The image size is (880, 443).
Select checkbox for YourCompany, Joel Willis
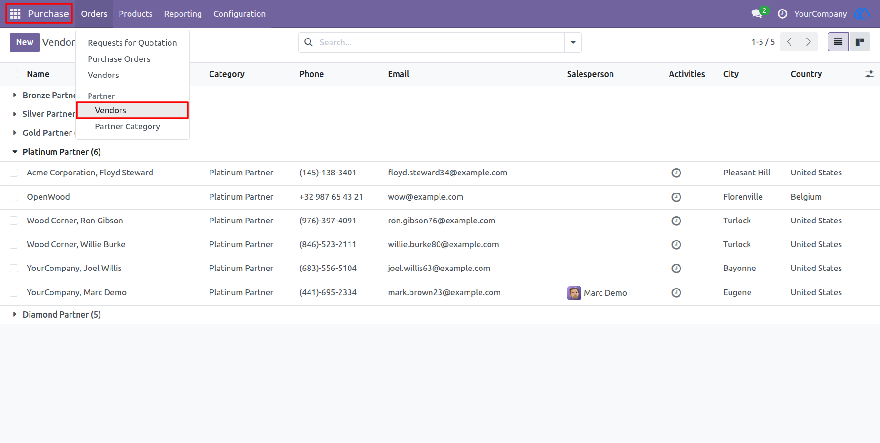point(14,269)
